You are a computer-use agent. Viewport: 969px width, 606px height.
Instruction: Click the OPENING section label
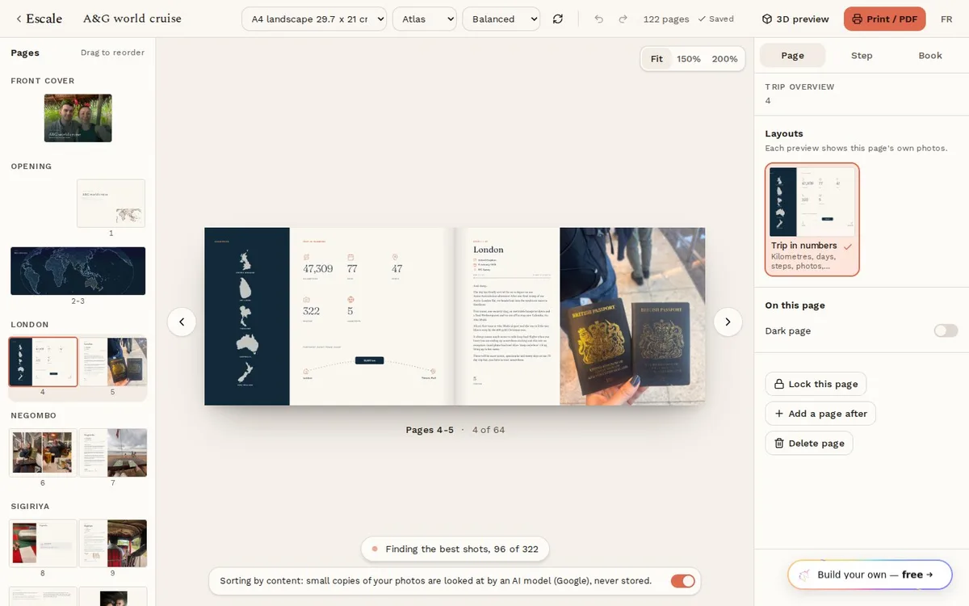point(31,166)
